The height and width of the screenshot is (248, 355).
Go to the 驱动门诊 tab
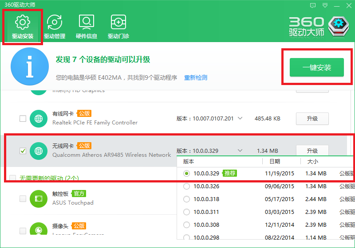[118, 27]
